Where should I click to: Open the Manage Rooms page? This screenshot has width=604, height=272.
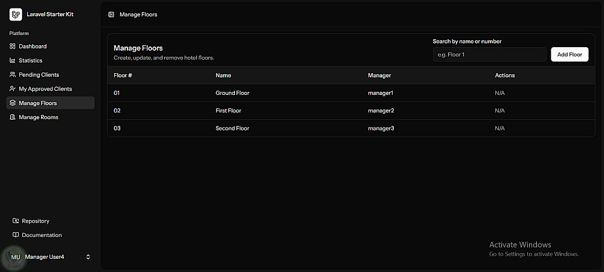39,117
